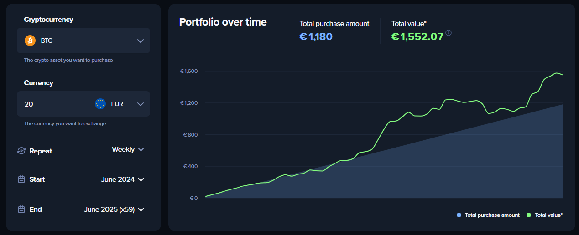Click the green Total value legend dot

tap(529, 215)
